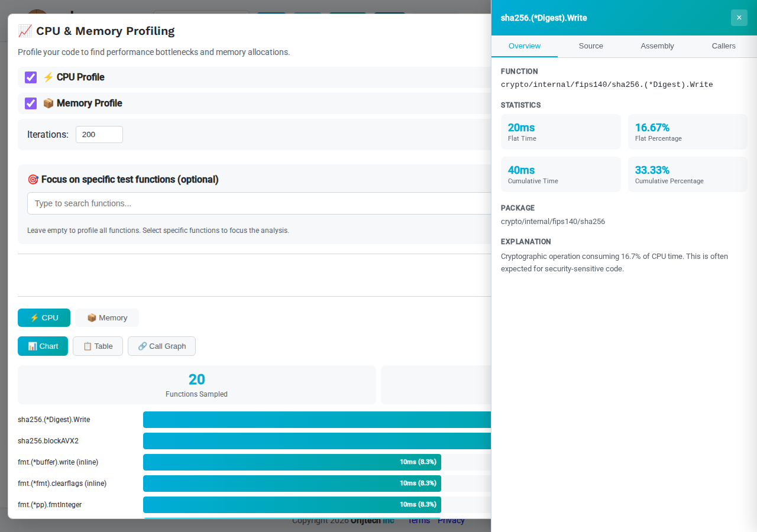
Task: Uncheck the CPU Profile checkbox
Action: (x=31, y=77)
